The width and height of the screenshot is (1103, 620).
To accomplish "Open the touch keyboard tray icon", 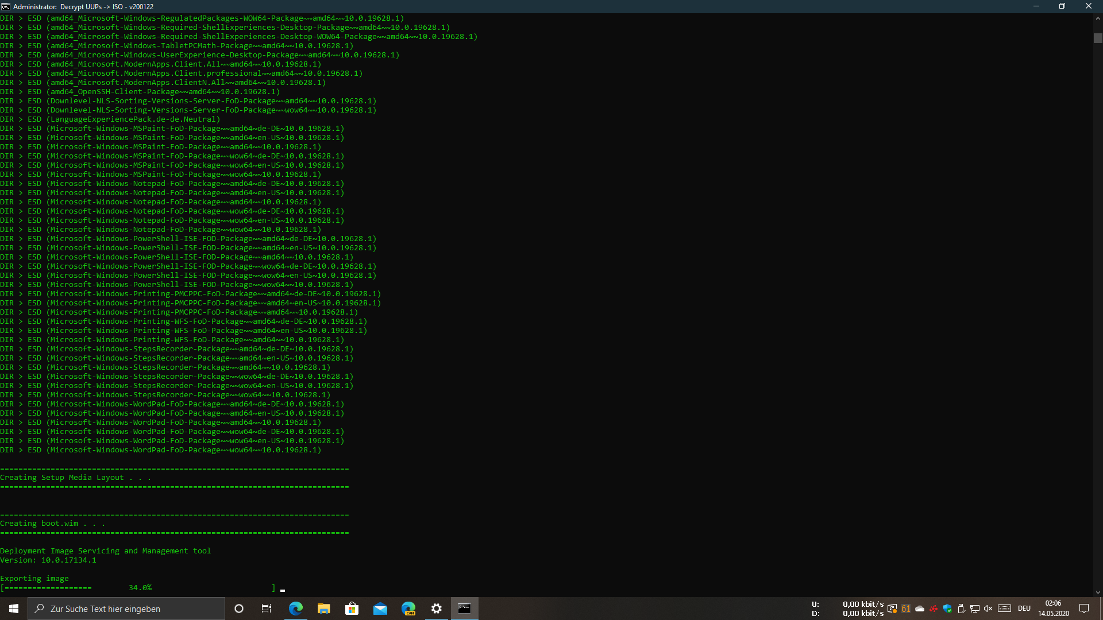I will [x=1004, y=609].
